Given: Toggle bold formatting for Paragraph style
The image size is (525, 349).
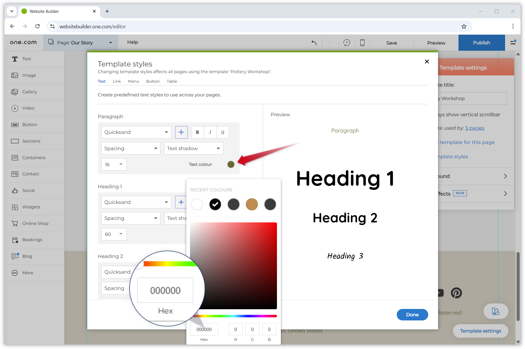Looking at the screenshot, I should click(x=197, y=132).
